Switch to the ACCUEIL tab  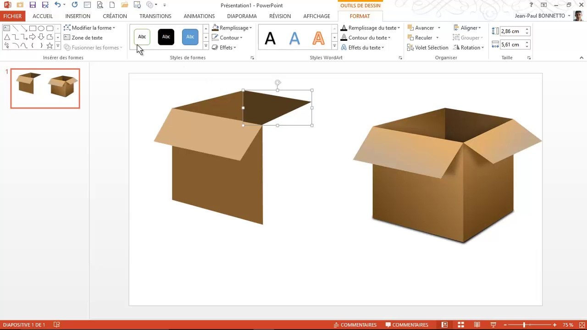click(x=43, y=16)
